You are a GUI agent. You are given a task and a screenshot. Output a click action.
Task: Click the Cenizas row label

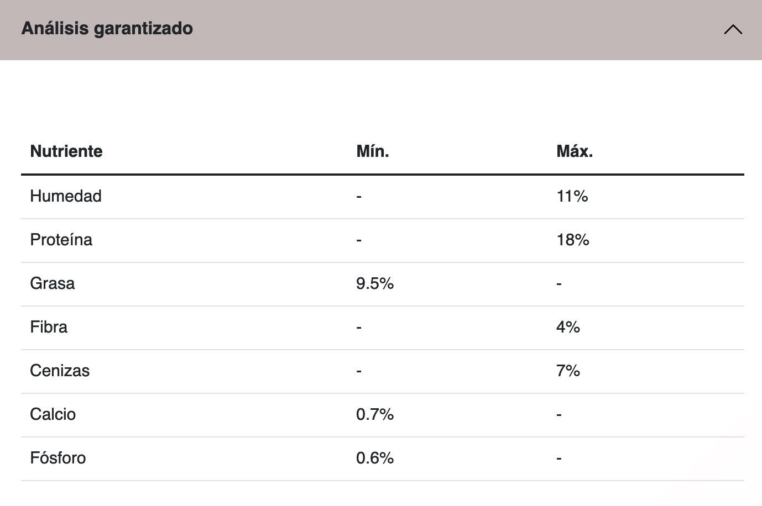tap(60, 371)
